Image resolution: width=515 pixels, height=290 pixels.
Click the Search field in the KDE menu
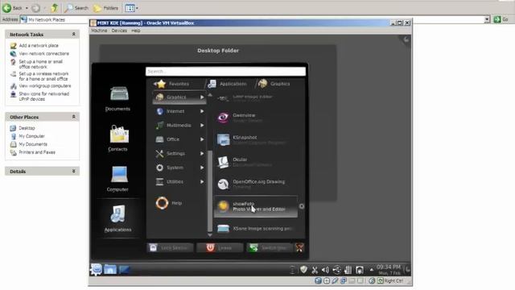[225, 72]
